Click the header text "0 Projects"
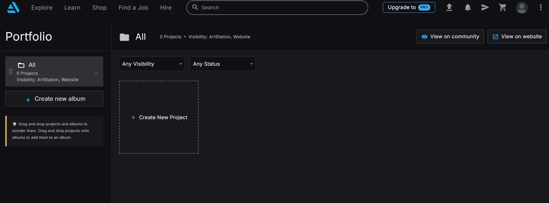 171,37
